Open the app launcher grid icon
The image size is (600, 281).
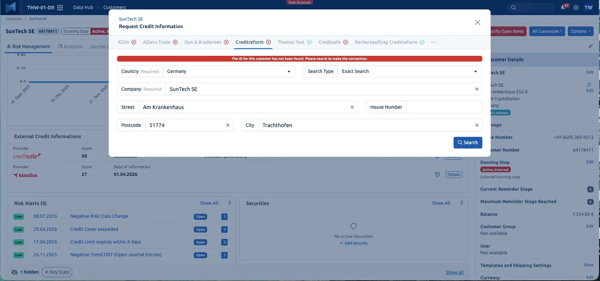(60, 7)
